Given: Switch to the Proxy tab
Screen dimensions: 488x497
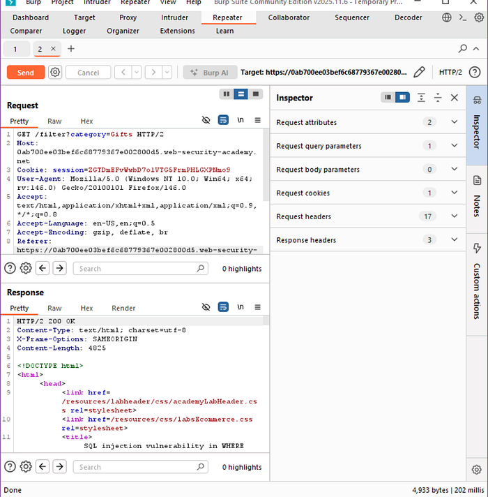Looking at the screenshot, I should click(x=128, y=17).
